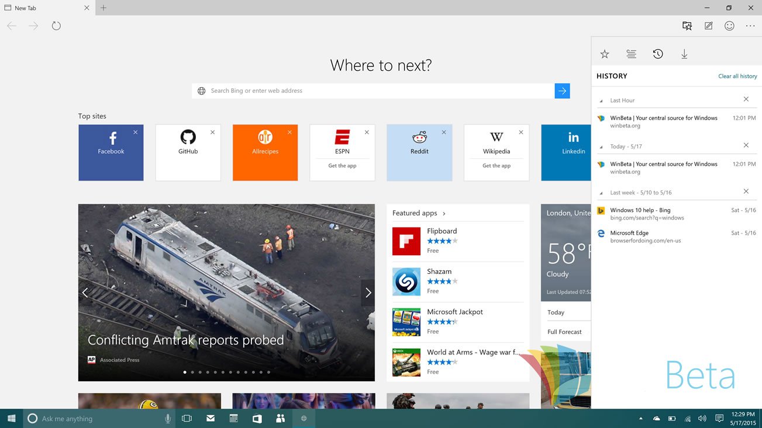This screenshot has height=428, width=762.
Task: Open Mail app from taskbar
Action: tap(211, 419)
